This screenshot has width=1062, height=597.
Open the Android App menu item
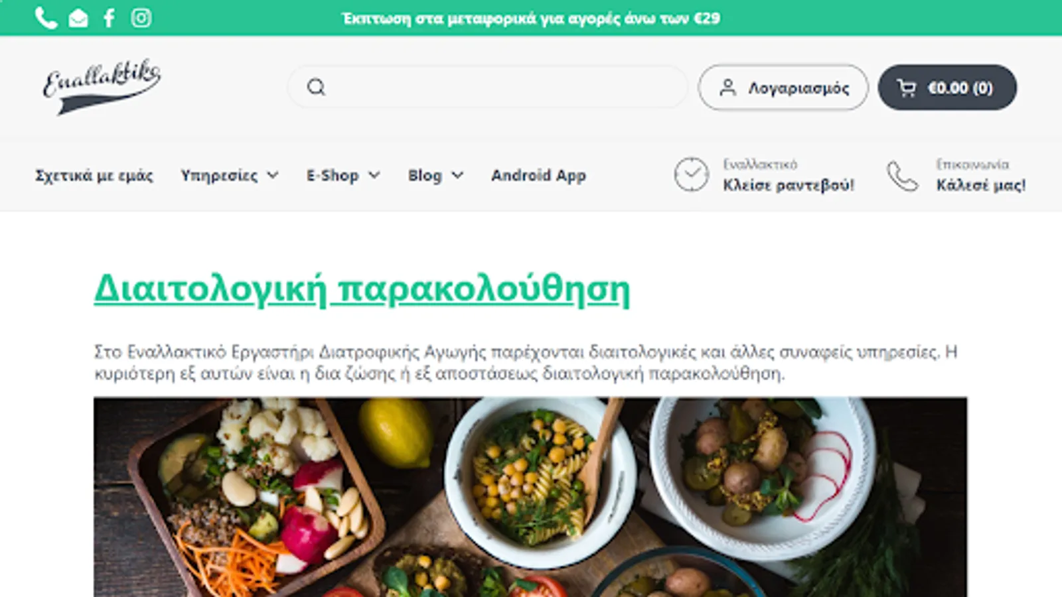click(x=538, y=176)
